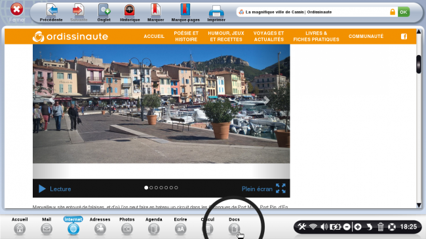Select the second slideshow dot
The width and height of the screenshot is (426, 239).
(151, 188)
